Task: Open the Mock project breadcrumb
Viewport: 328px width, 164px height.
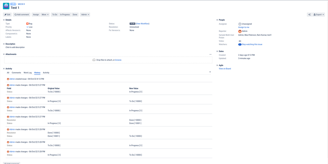Action: click(x=13, y=4)
